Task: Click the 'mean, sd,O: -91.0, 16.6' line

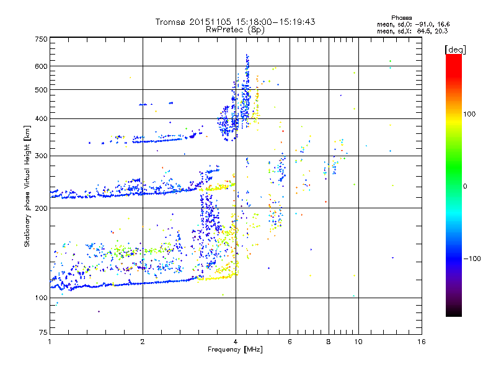Action: pos(413,24)
